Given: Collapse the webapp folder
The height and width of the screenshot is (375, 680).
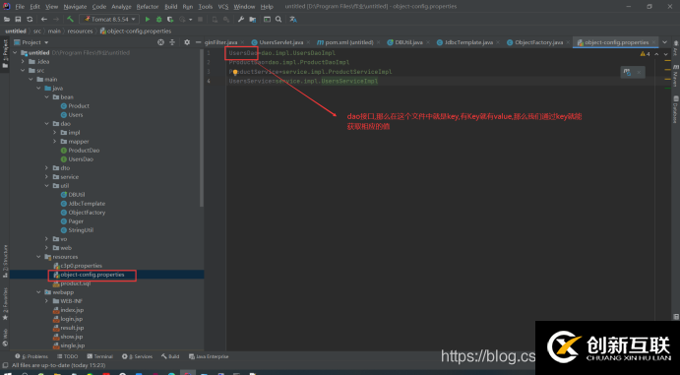Looking at the screenshot, I should tap(39, 292).
